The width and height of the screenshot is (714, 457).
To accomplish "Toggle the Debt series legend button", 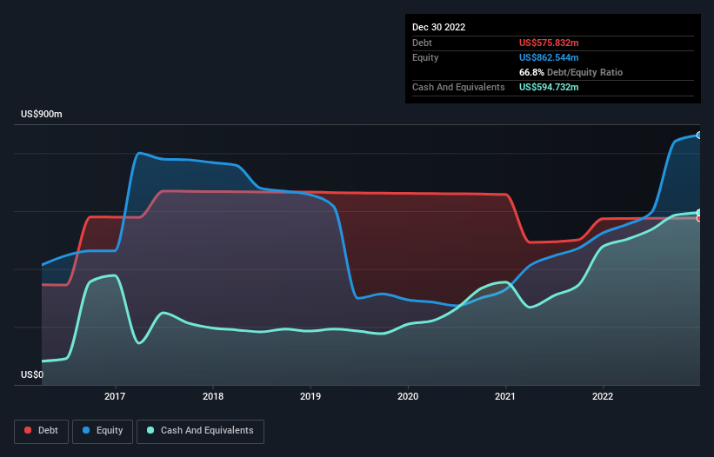I will pos(42,431).
